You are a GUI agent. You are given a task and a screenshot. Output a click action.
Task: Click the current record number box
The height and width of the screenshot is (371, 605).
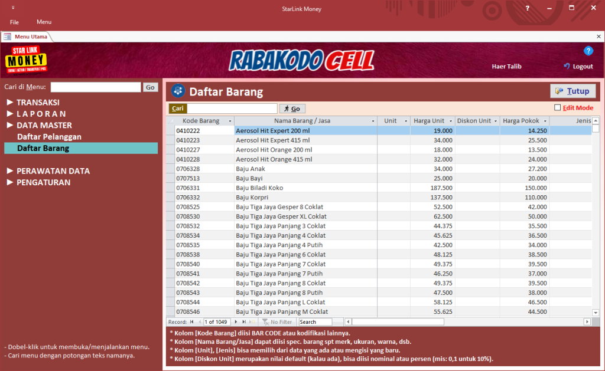(217, 321)
